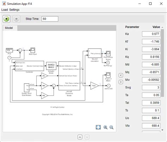The image size is (167, 142).
Task: Select the Aircraft Dynamics Model block
Action: pyautogui.click(x=69, y=76)
